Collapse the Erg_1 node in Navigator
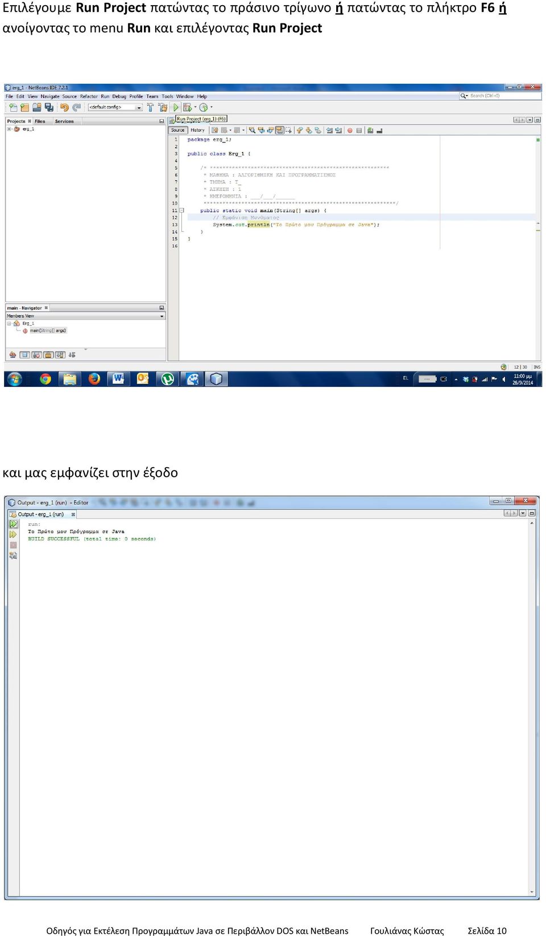The height and width of the screenshot is (936, 546). (x=9, y=324)
